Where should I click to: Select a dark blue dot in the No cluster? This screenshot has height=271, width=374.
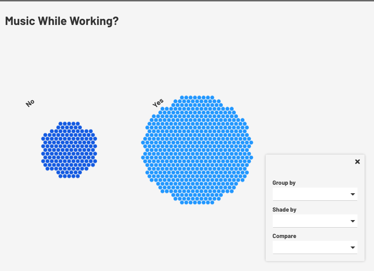click(69, 150)
